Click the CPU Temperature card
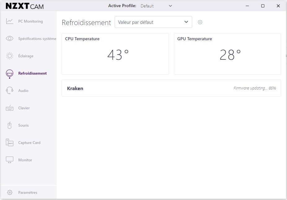 (x=115, y=54)
